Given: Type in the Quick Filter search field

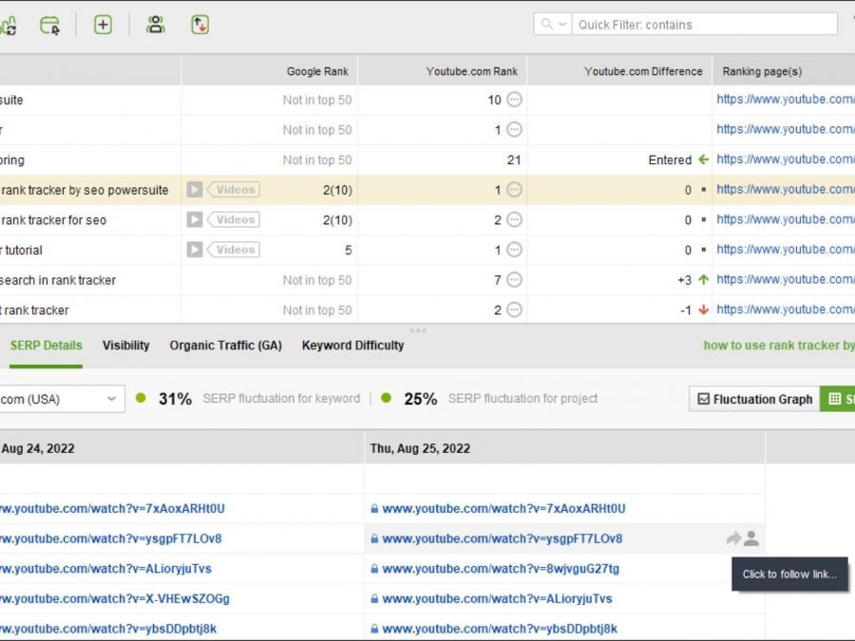Looking at the screenshot, I should point(703,25).
